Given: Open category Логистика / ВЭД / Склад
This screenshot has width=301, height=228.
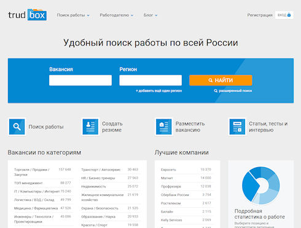Looking at the screenshot, I should (34, 200).
